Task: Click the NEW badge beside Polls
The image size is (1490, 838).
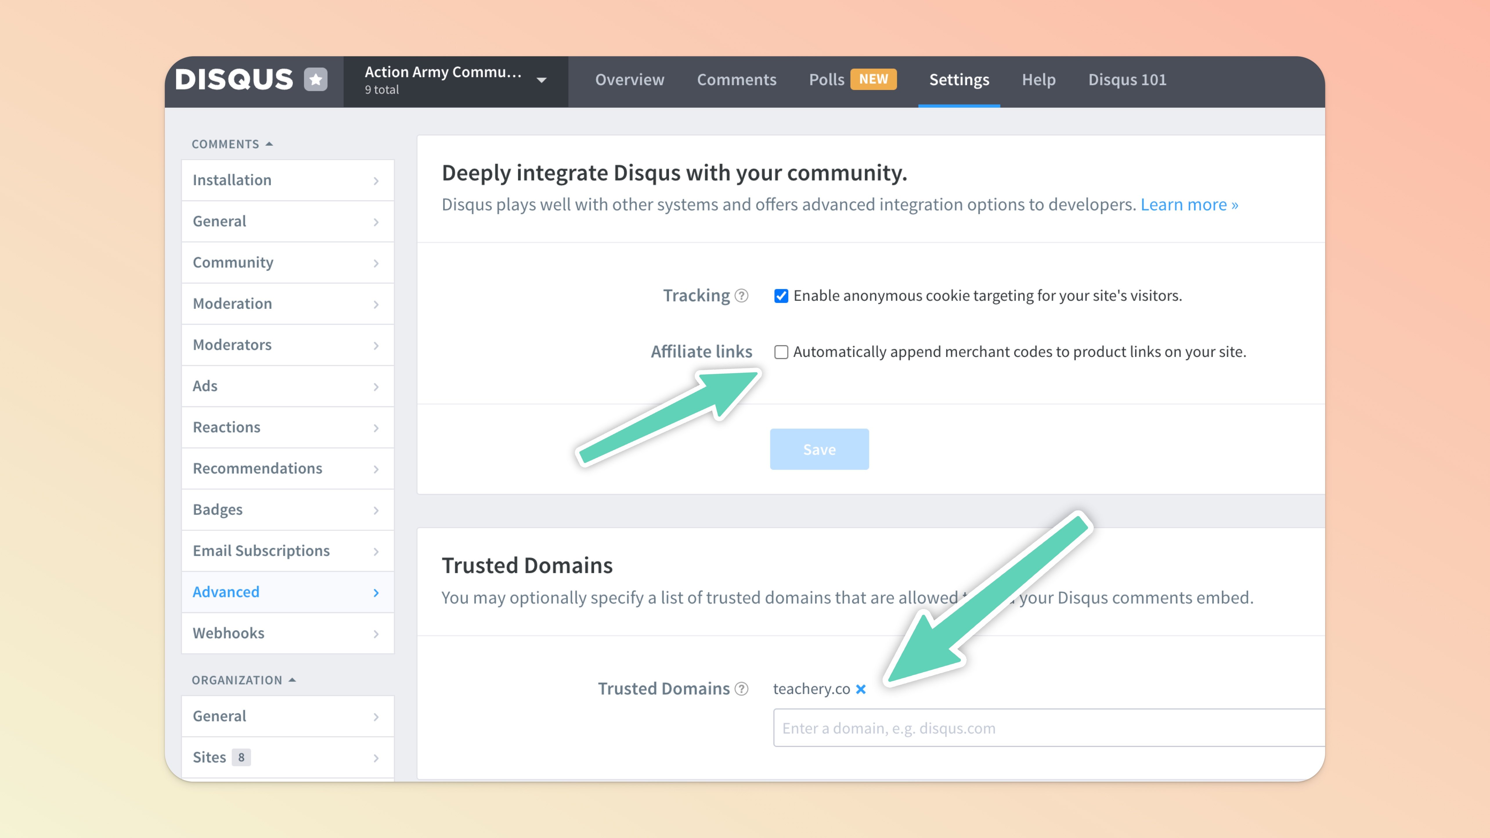Action: tap(873, 79)
